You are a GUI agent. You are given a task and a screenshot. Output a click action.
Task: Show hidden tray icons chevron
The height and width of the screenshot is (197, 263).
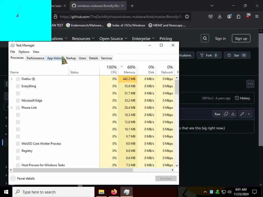(205, 192)
